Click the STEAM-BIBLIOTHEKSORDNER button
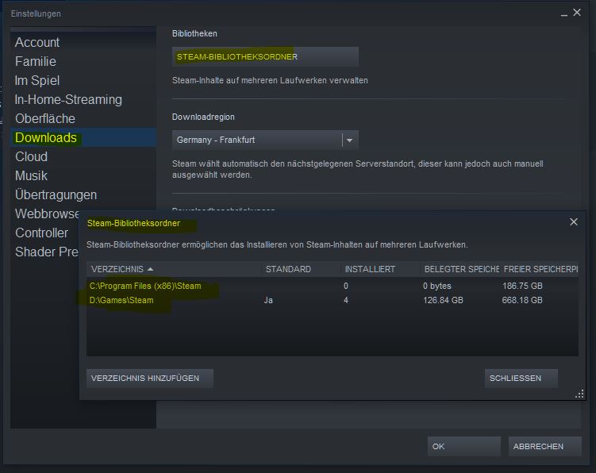 [265, 56]
